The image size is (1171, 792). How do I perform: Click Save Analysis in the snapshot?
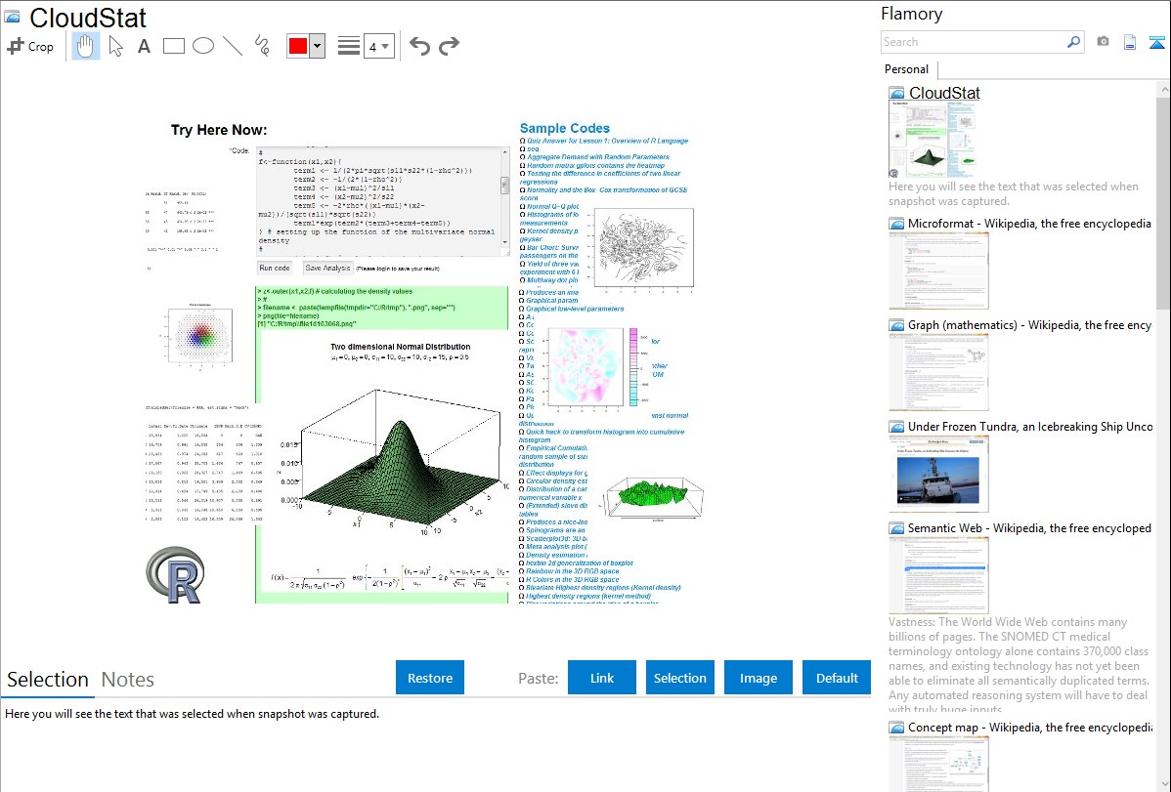click(x=327, y=268)
